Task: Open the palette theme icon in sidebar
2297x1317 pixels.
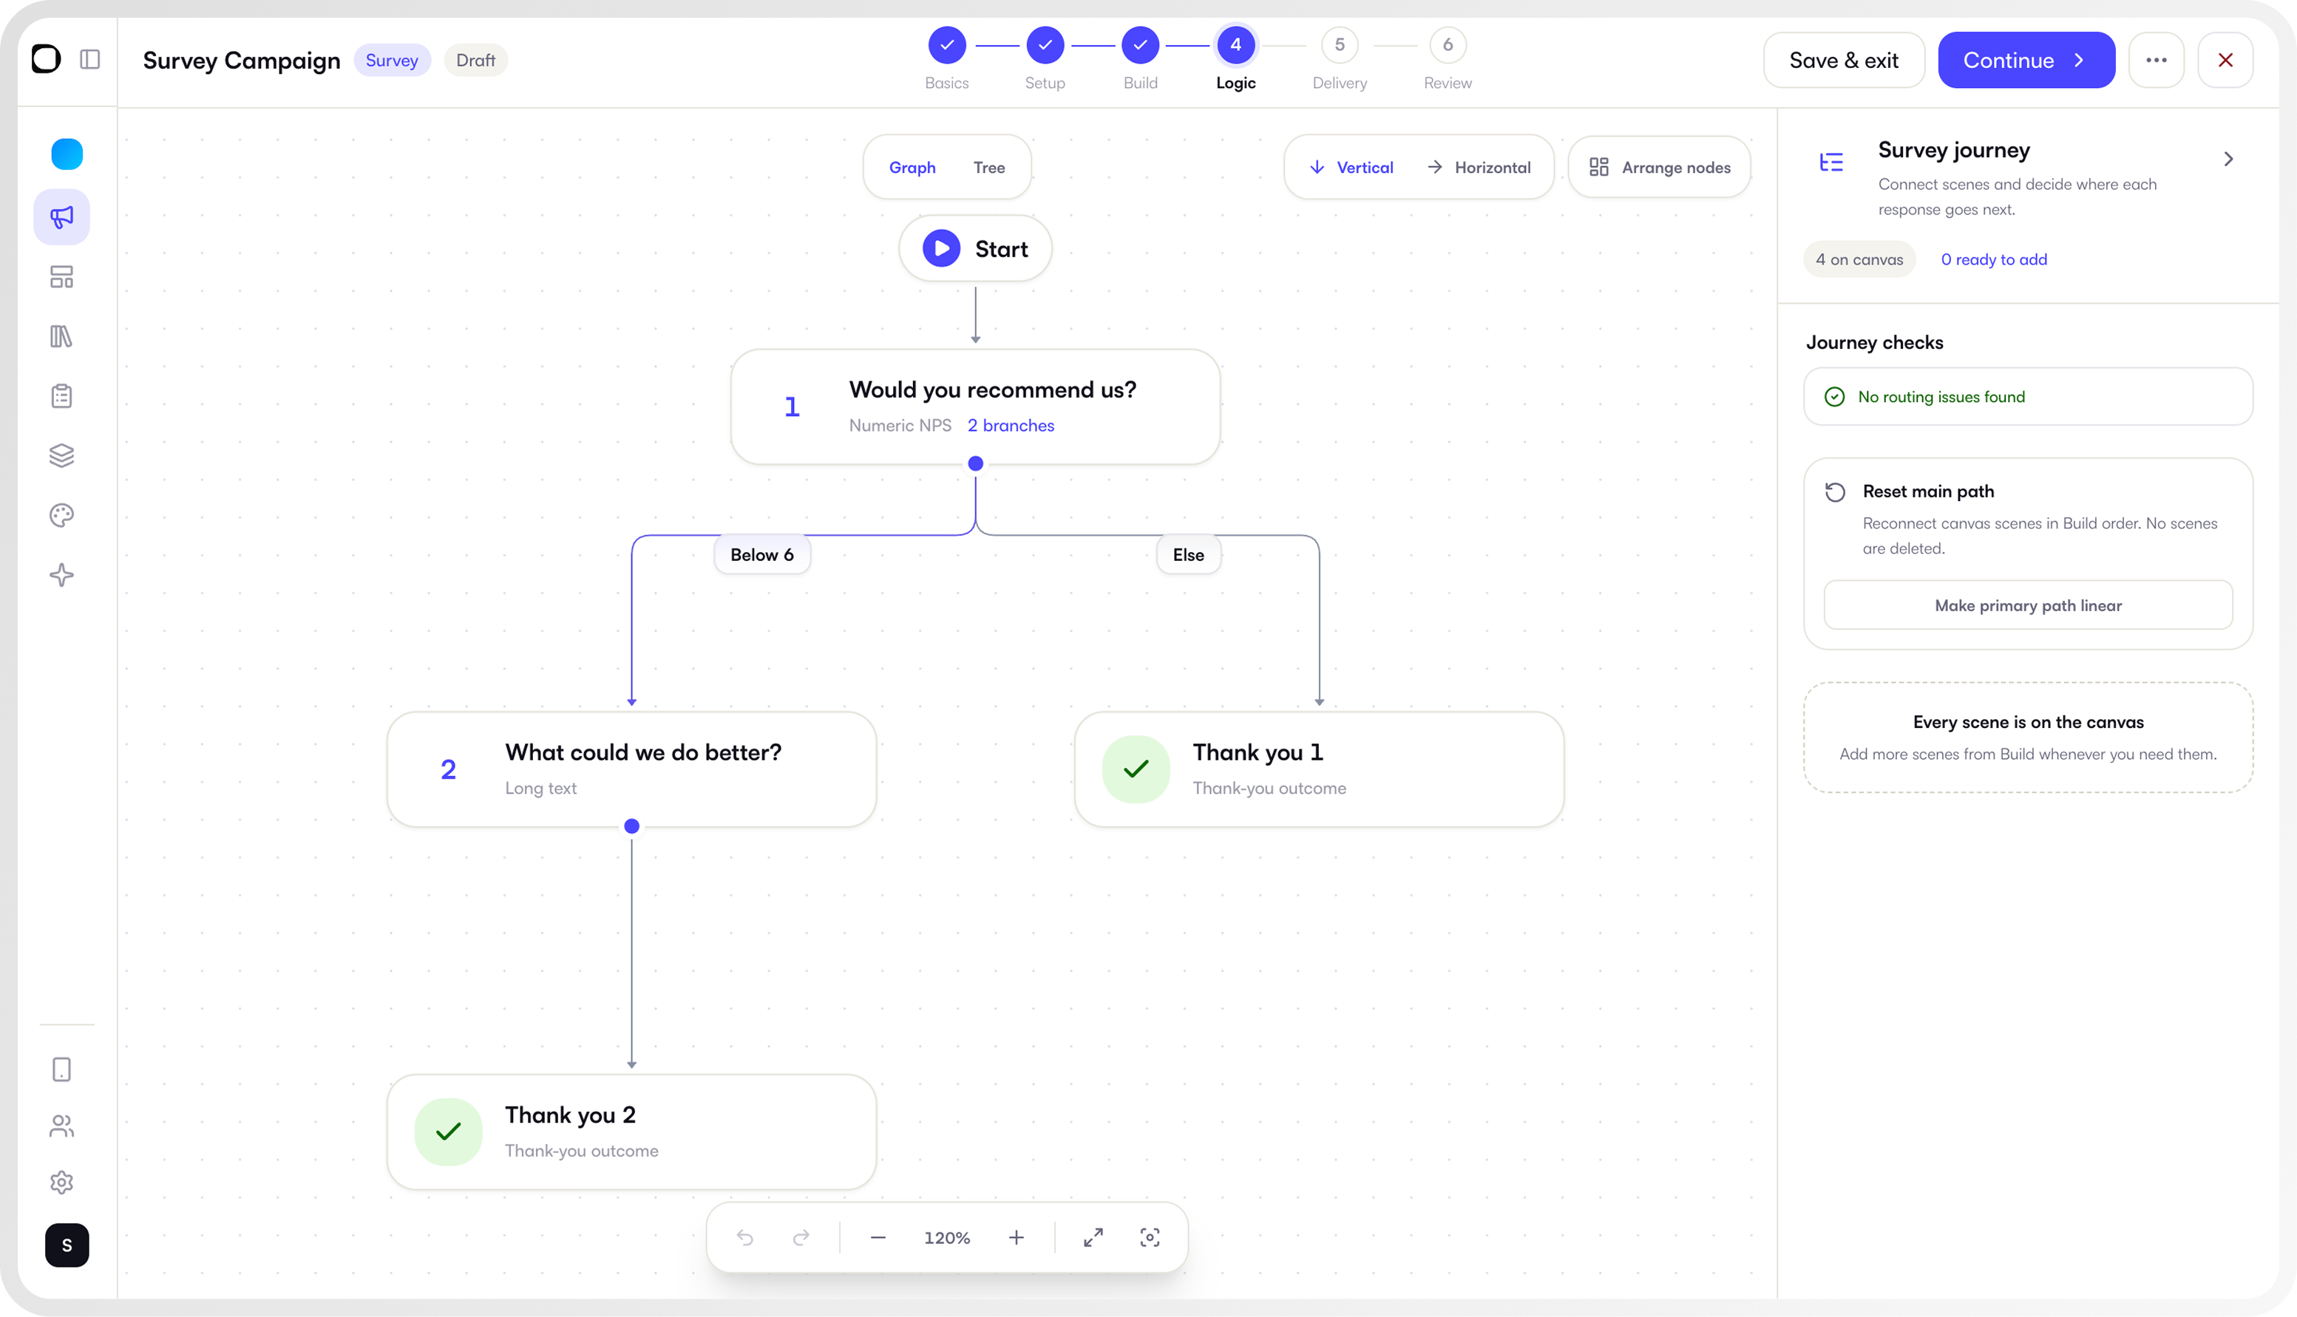Action: [61, 516]
